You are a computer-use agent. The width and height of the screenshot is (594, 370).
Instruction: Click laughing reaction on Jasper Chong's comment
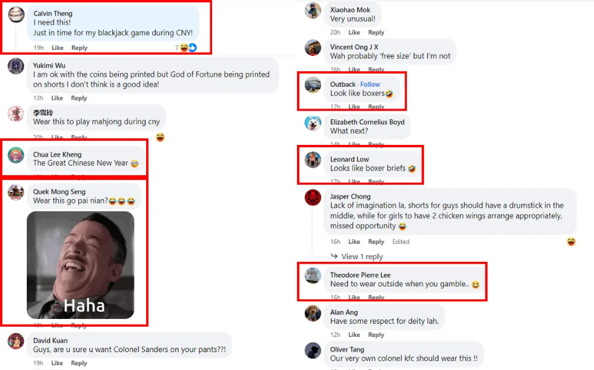[x=571, y=242]
